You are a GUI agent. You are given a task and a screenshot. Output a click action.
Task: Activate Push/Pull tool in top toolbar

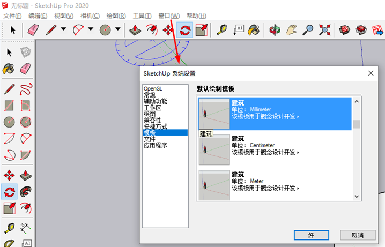135,30
